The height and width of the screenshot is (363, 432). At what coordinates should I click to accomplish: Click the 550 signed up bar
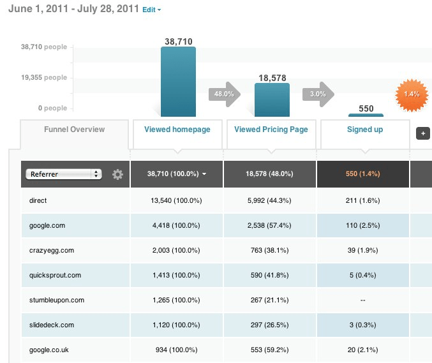click(x=366, y=115)
